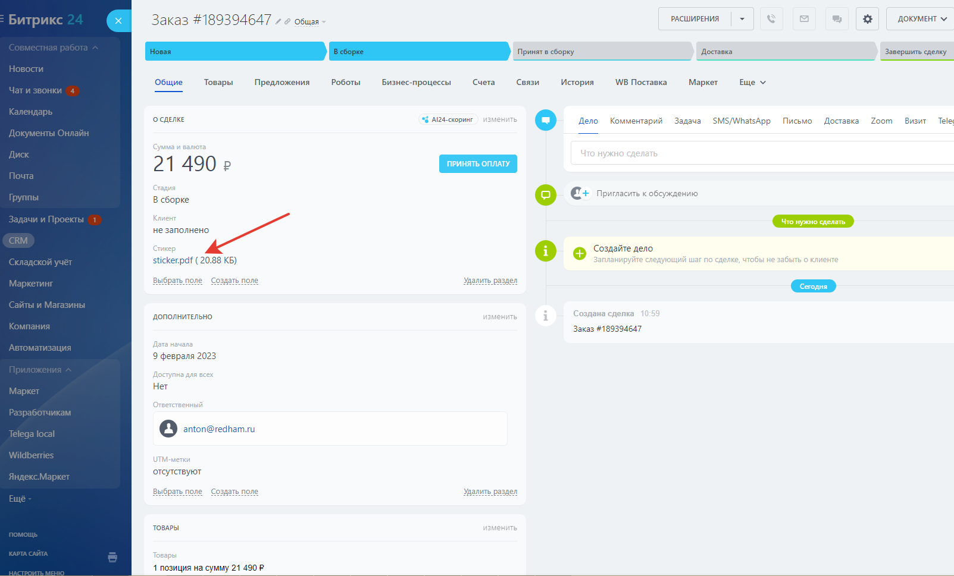
Task: Open the sticker.pdf file link
Action: click(x=173, y=260)
